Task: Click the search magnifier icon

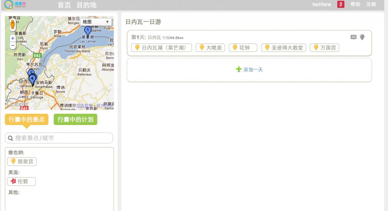Action: pos(10,138)
